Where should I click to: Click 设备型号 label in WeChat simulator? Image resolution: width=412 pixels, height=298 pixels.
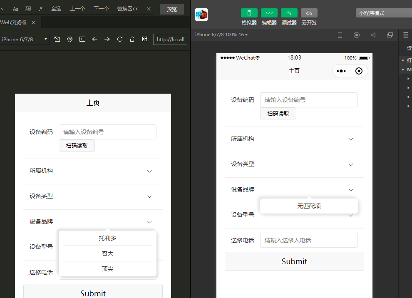(x=243, y=215)
